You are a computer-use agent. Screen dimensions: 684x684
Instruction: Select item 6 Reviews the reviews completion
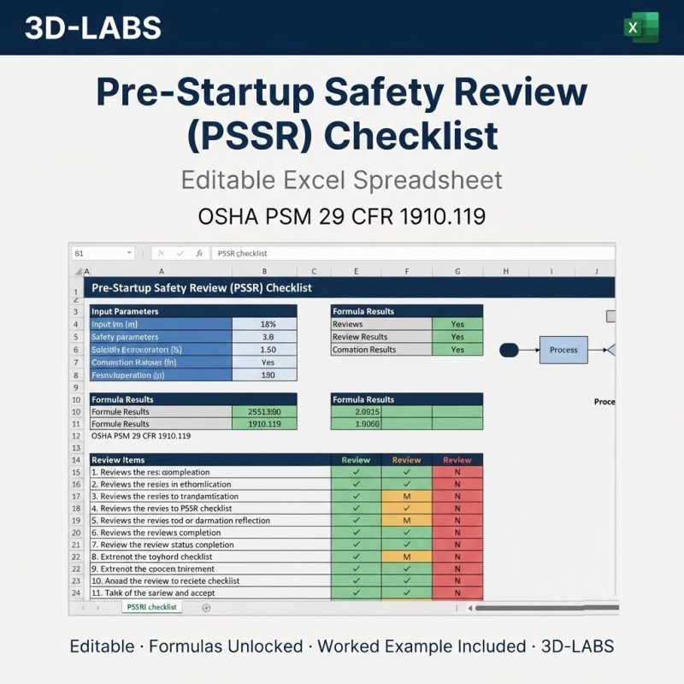pos(209,533)
